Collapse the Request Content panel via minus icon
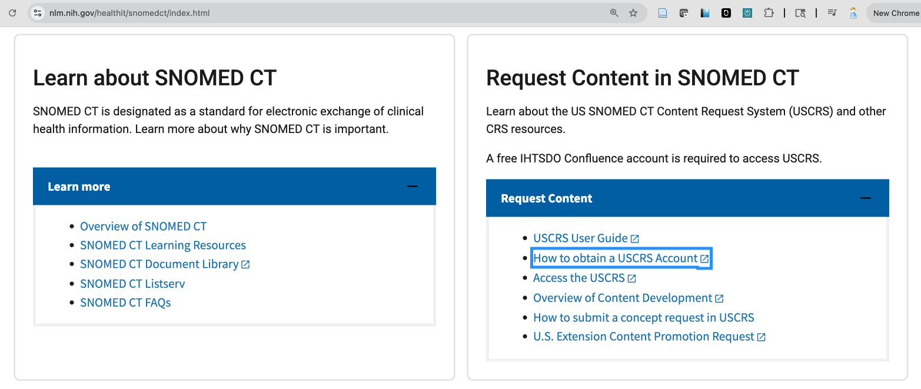 [x=865, y=198]
